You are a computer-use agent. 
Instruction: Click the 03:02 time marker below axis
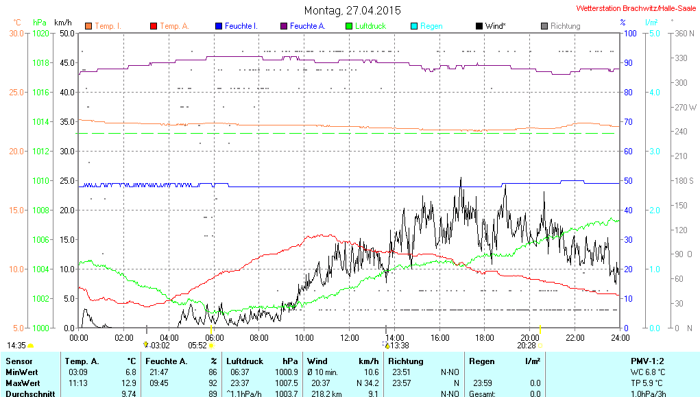(x=160, y=346)
